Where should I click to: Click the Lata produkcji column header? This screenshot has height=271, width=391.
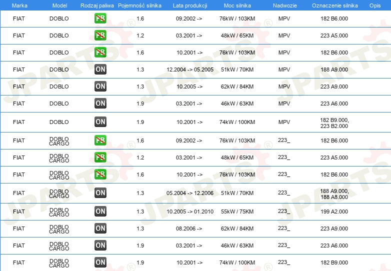point(190,5)
